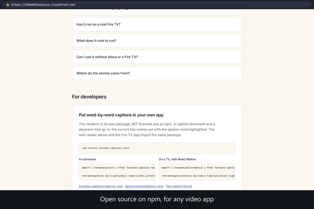Expand "Where do the stories come from?" question
The height and width of the screenshot is (209, 314).
pyautogui.click(x=157, y=73)
